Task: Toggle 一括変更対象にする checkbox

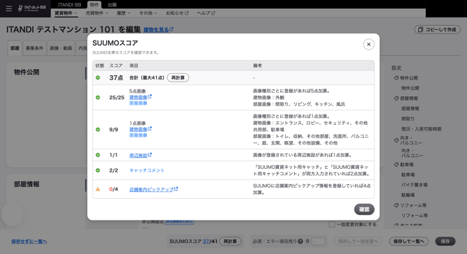Action: pos(332,224)
